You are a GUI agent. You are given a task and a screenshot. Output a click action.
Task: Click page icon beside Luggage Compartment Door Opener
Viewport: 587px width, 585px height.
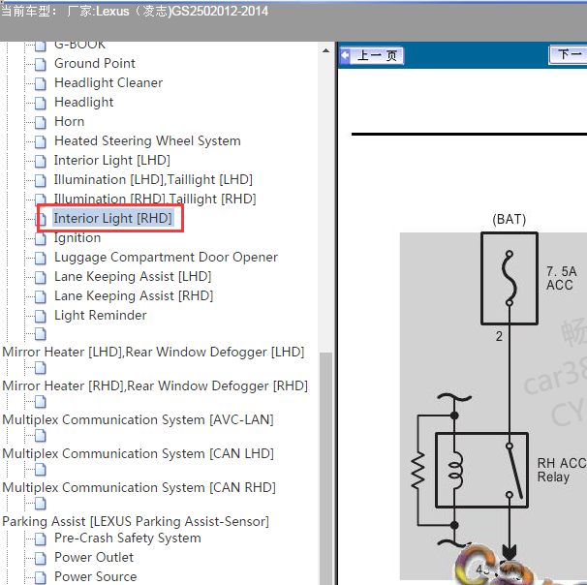click(41, 259)
